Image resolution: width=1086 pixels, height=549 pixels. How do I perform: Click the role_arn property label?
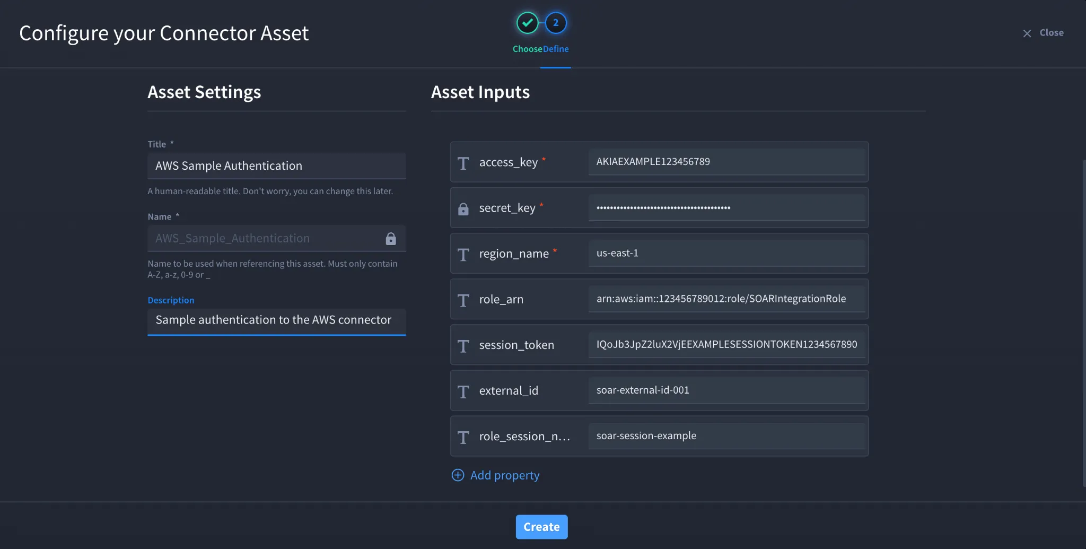coord(501,299)
